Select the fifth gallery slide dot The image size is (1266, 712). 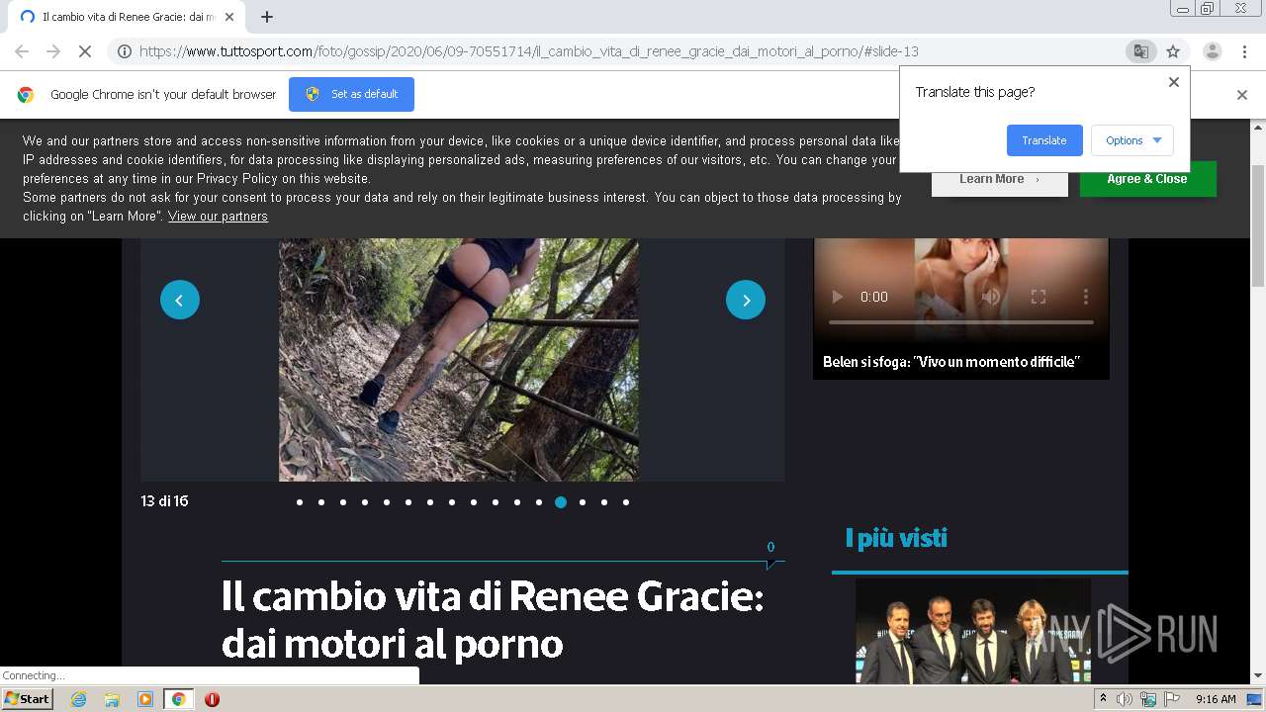[387, 502]
